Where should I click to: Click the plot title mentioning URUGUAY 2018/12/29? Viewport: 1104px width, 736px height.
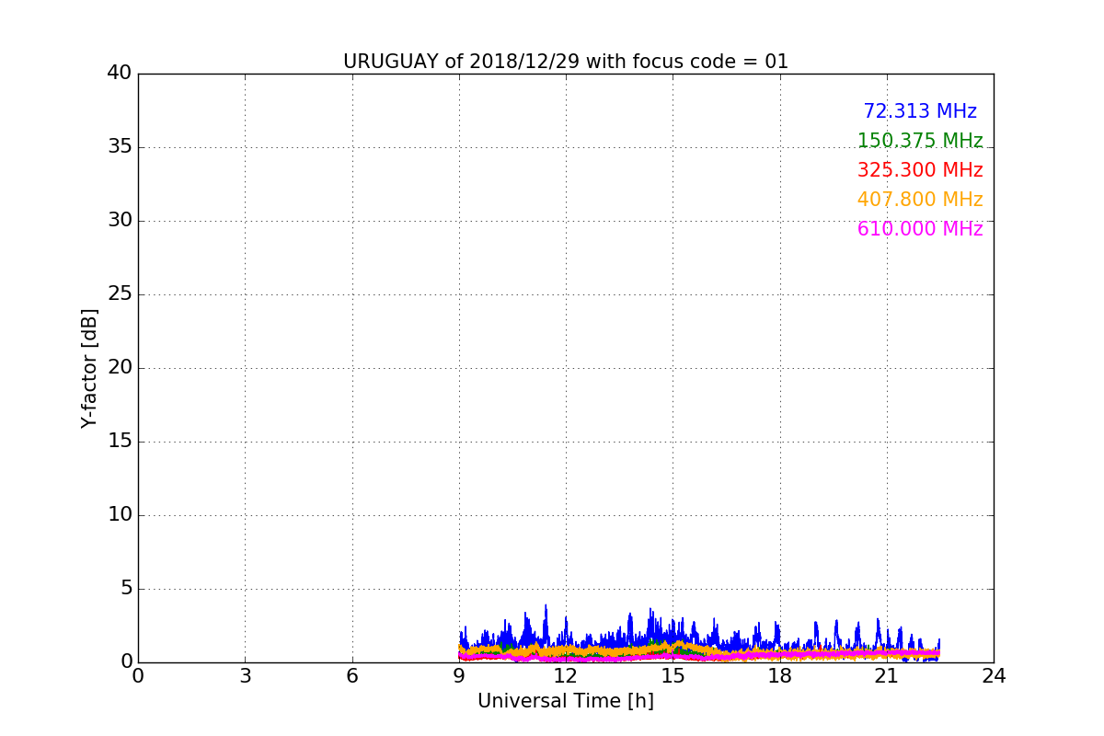click(x=566, y=62)
